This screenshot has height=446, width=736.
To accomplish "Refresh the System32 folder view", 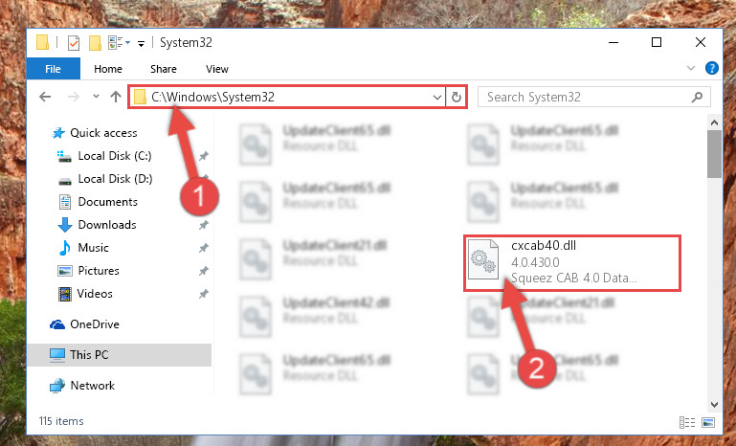I will click(457, 98).
